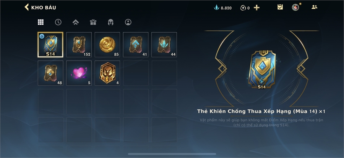The width and height of the screenshot is (344, 158).
Task: Select the S14 rank shield card item
Action: [x=50, y=45]
